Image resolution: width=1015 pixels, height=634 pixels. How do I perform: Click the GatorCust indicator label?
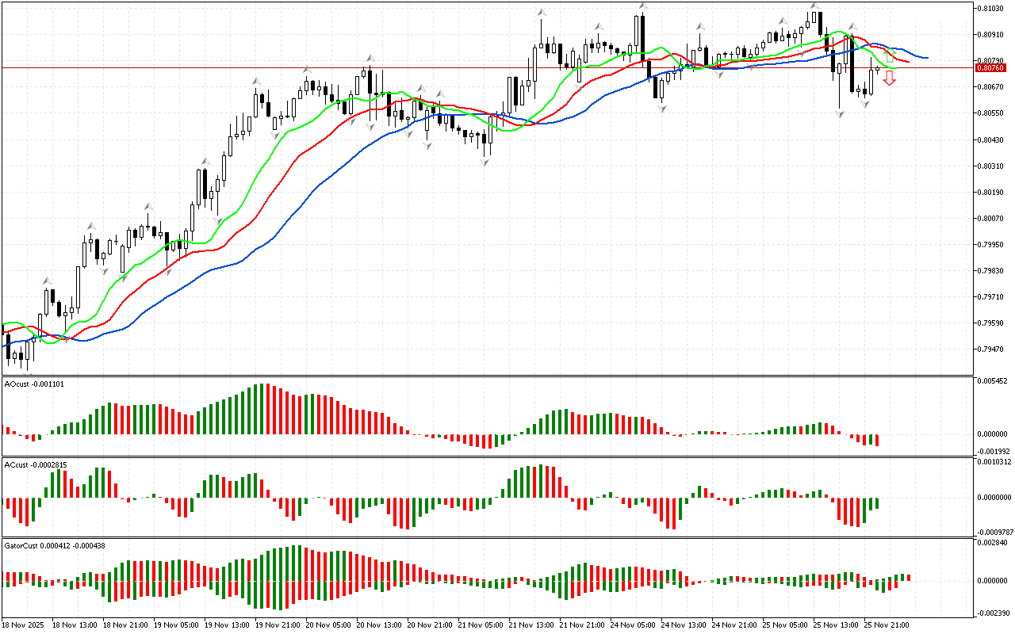click(55, 545)
